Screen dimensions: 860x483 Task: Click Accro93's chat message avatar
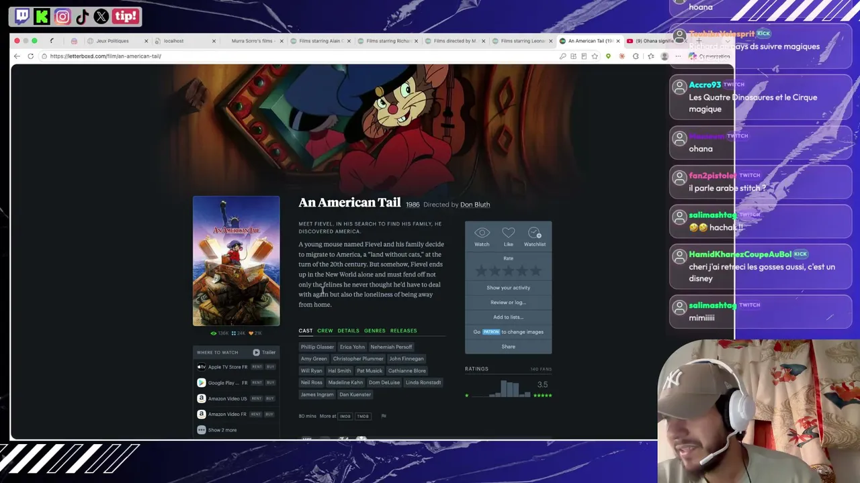[679, 87]
